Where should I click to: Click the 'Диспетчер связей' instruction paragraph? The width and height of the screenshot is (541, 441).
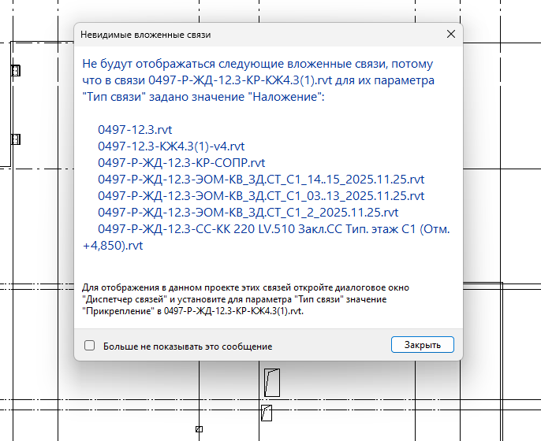click(x=245, y=299)
